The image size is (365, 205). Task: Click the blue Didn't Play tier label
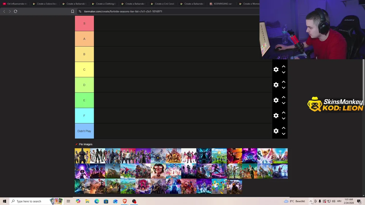pyautogui.click(x=84, y=131)
